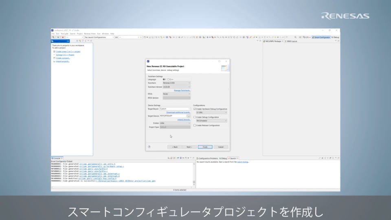This screenshot has width=391, height=220.
Task: Open the launch mode dropdown in toolbar
Action: point(75,37)
